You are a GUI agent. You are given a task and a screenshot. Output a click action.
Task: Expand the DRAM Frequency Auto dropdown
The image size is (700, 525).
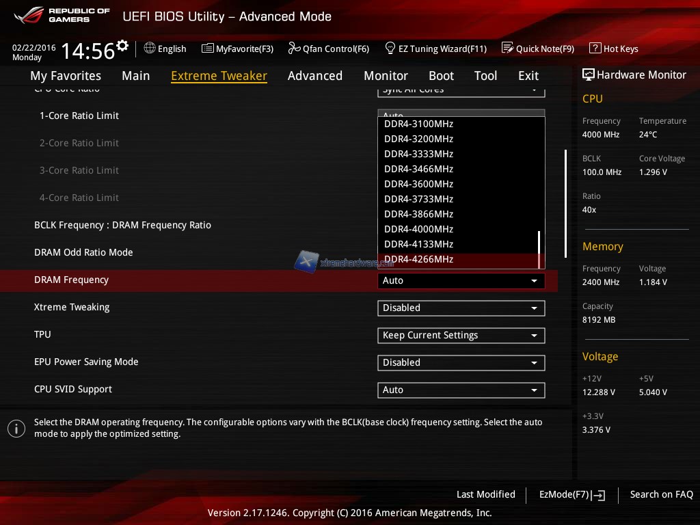[461, 280]
